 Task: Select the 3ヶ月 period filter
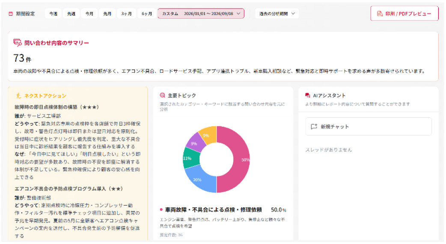pyautogui.click(x=126, y=14)
